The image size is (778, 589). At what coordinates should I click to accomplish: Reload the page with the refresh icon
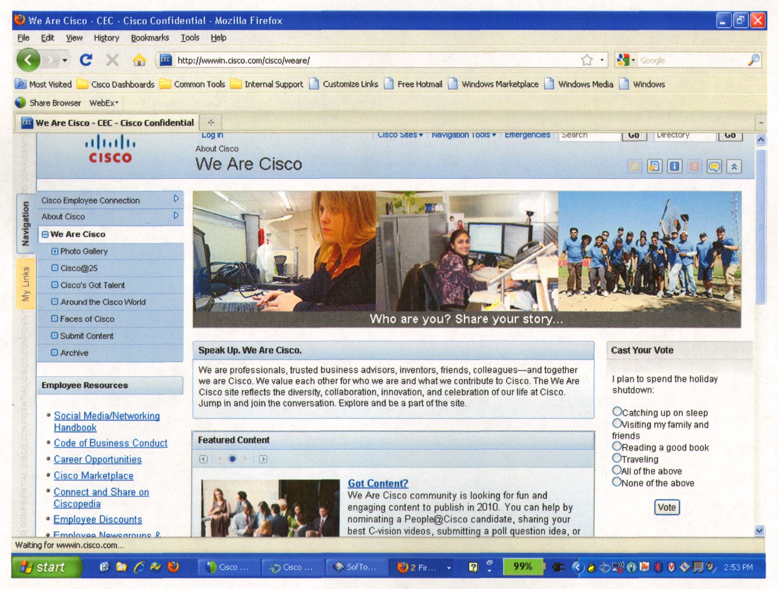coord(86,60)
